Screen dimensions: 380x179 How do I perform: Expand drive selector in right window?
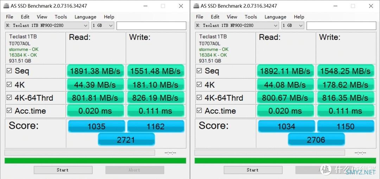[237, 25]
